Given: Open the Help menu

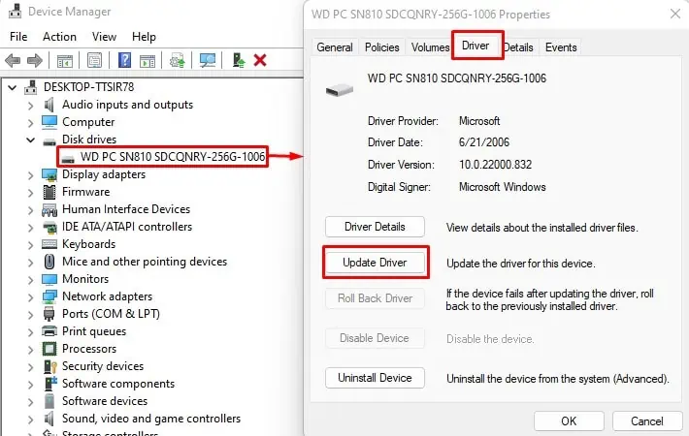Looking at the screenshot, I should pyautogui.click(x=144, y=37).
